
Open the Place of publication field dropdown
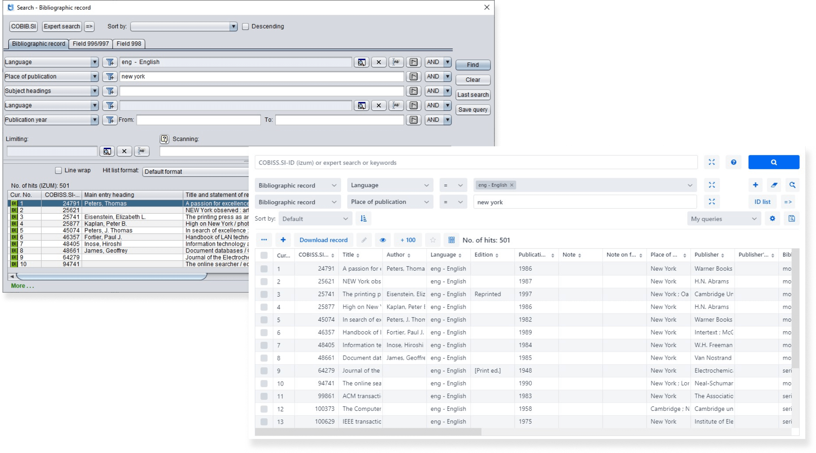point(390,202)
